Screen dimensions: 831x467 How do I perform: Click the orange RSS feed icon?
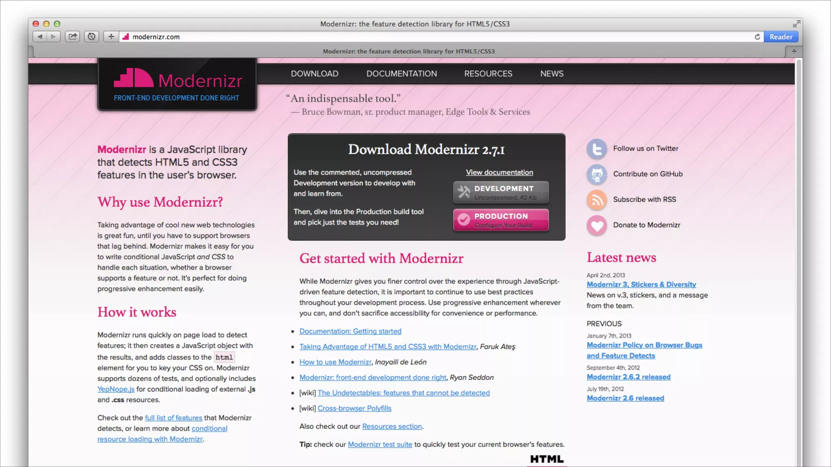[596, 200]
